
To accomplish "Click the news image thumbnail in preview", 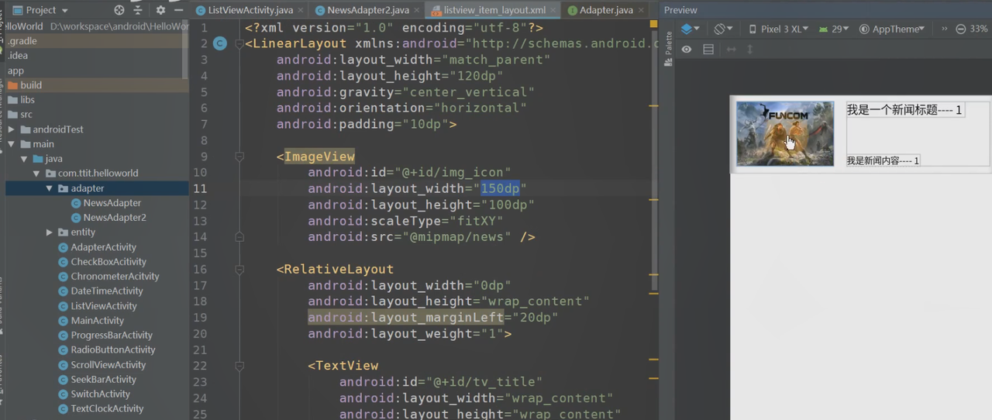I will pyautogui.click(x=784, y=133).
